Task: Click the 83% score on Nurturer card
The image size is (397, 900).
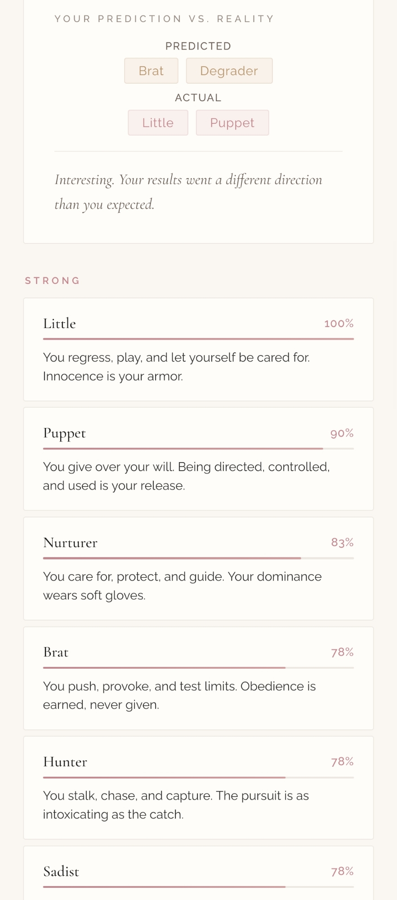Action: pyautogui.click(x=342, y=543)
